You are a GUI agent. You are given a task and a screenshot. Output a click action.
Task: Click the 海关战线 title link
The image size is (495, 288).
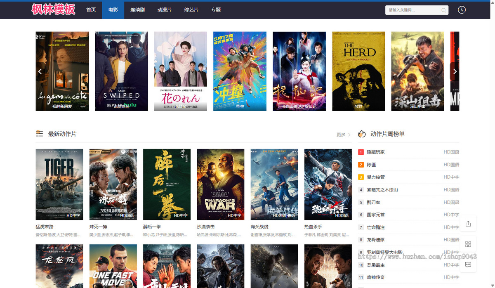point(259,227)
